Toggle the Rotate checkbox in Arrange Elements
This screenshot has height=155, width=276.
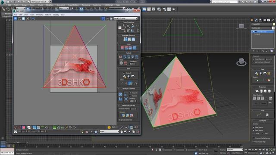point(130,96)
